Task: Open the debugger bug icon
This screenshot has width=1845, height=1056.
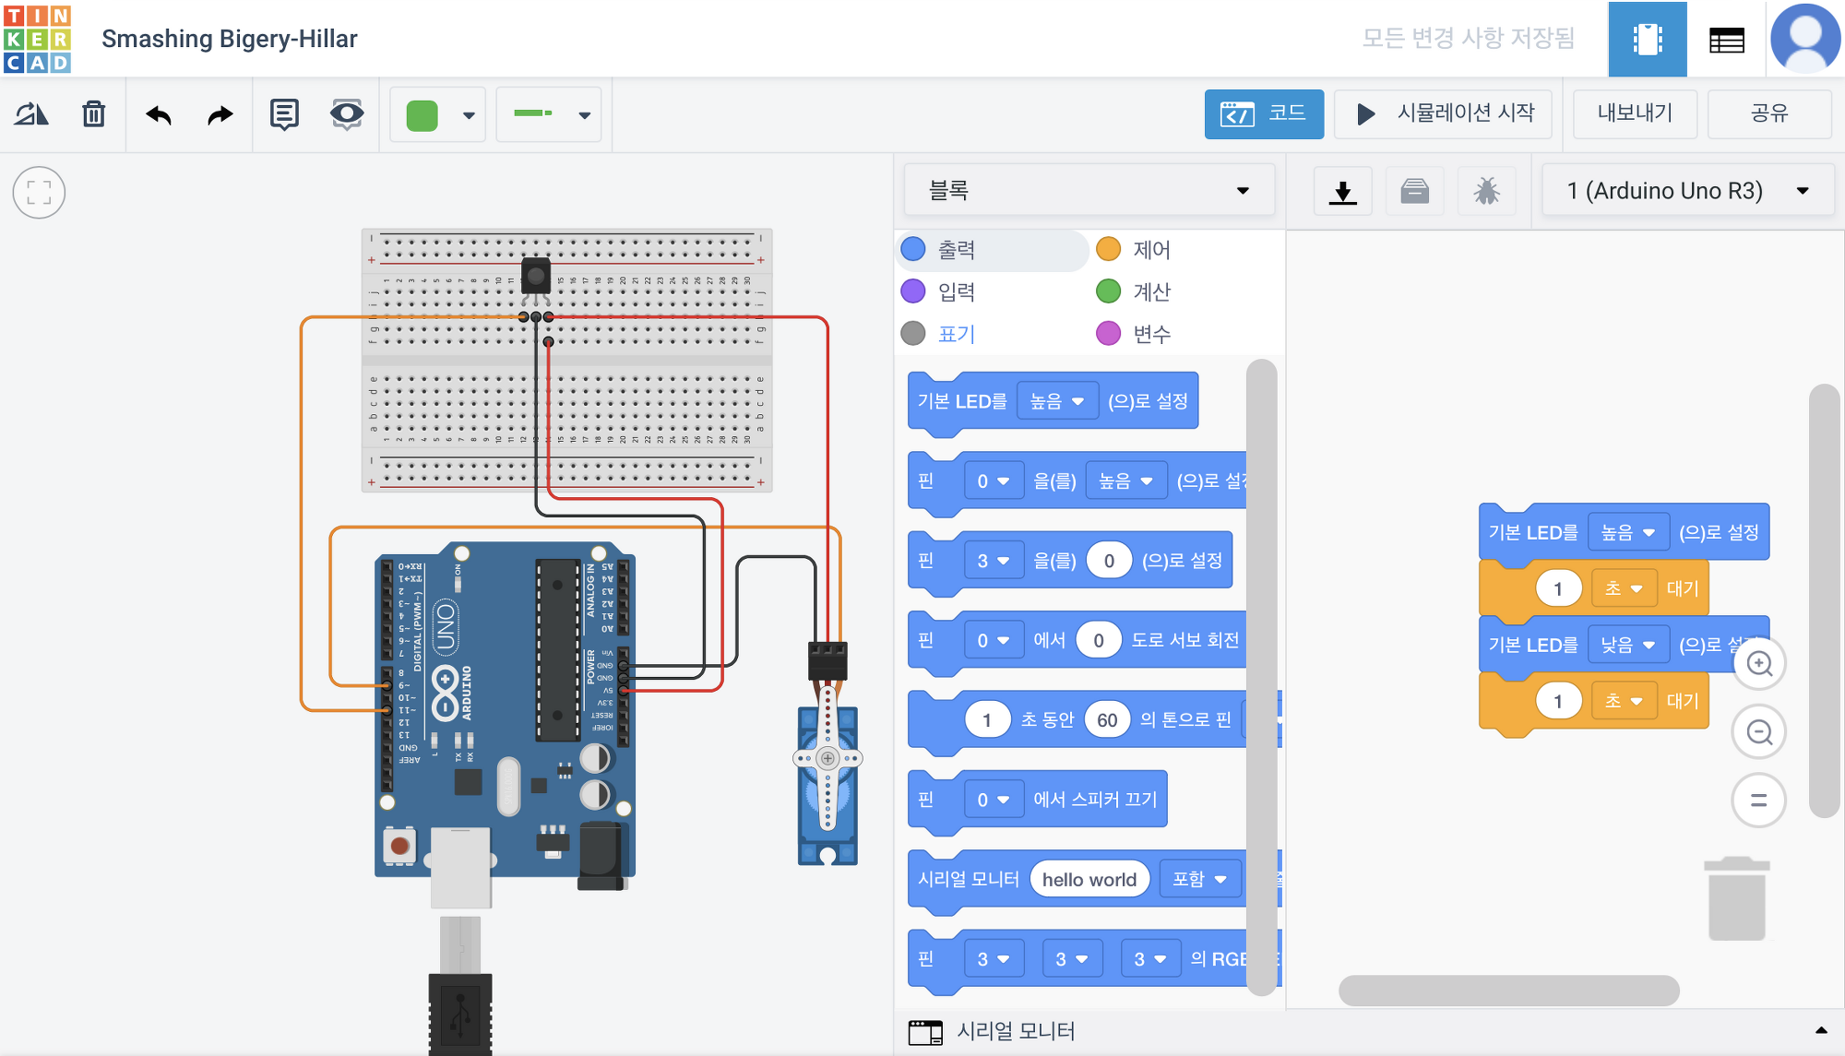Action: tap(1486, 191)
